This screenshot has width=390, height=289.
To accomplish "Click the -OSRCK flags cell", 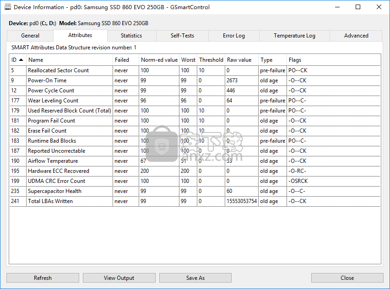I will tap(298, 181).
